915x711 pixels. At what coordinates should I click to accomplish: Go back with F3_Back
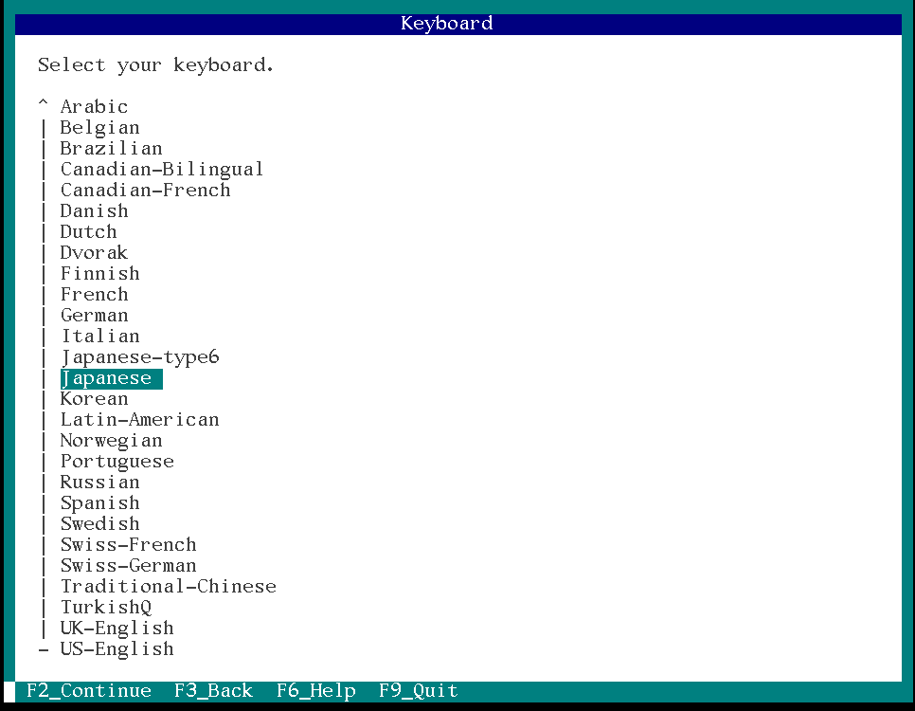pyautogui.click(x=213, y=691)
